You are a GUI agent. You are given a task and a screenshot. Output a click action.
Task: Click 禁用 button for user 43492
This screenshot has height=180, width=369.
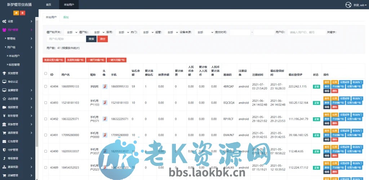click(x=327, y=115)
